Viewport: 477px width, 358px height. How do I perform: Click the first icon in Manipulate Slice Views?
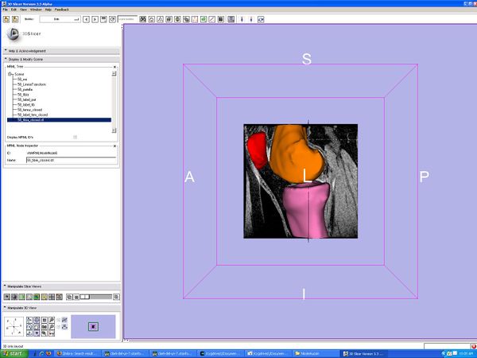pos(6,296)
